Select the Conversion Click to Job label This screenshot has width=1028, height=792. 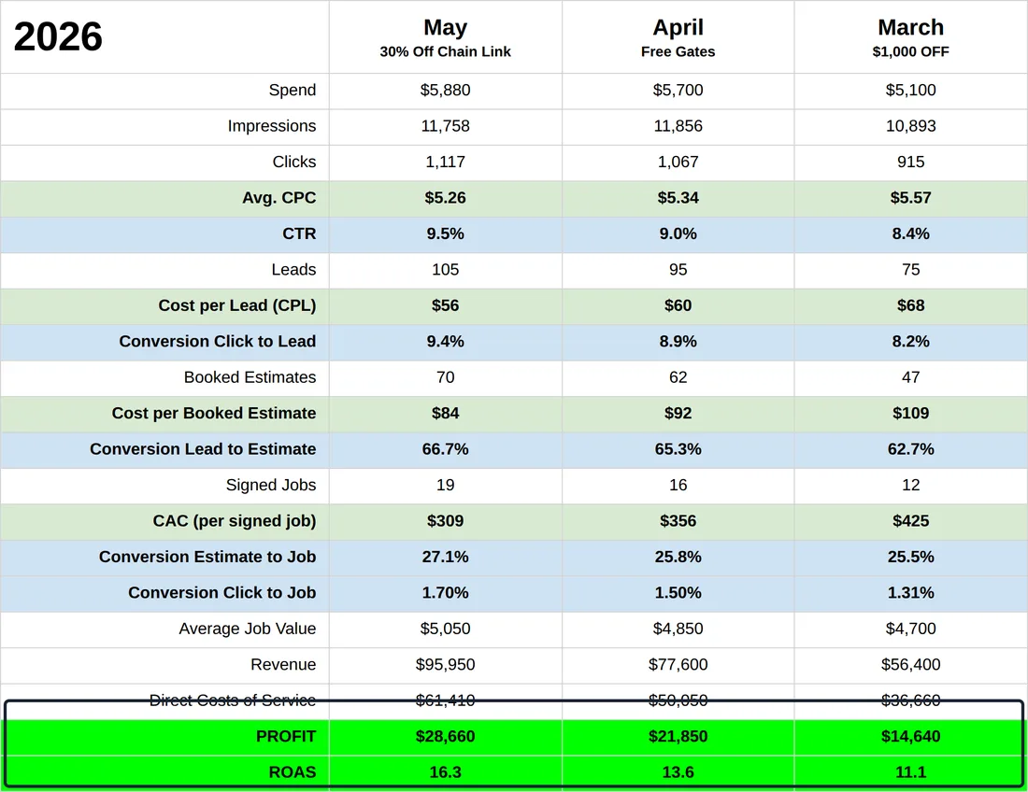[x=222, y=593]
